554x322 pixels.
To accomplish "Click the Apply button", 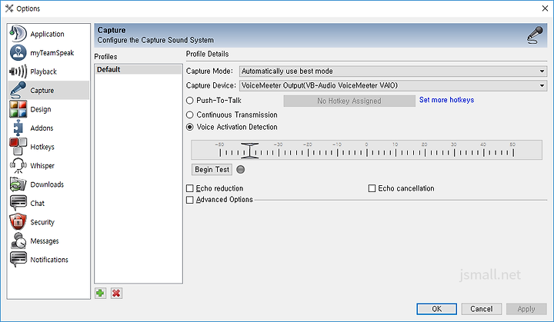I will tap(526, 309).
